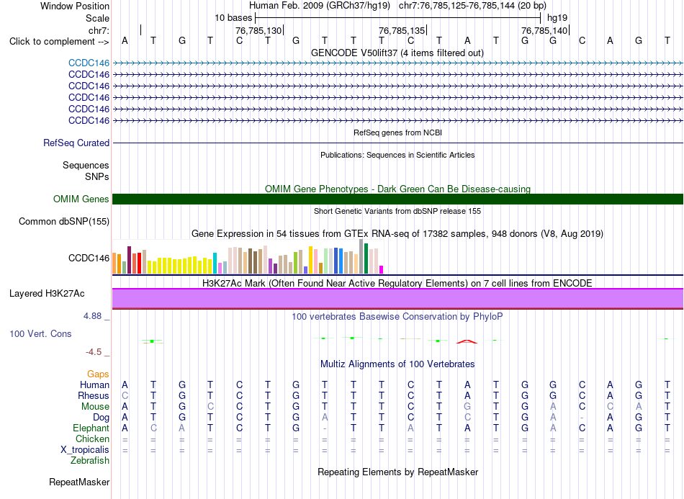Click the cyan GTEx expression bar
This screenshot has height=499, width=684.
point(215,263)
